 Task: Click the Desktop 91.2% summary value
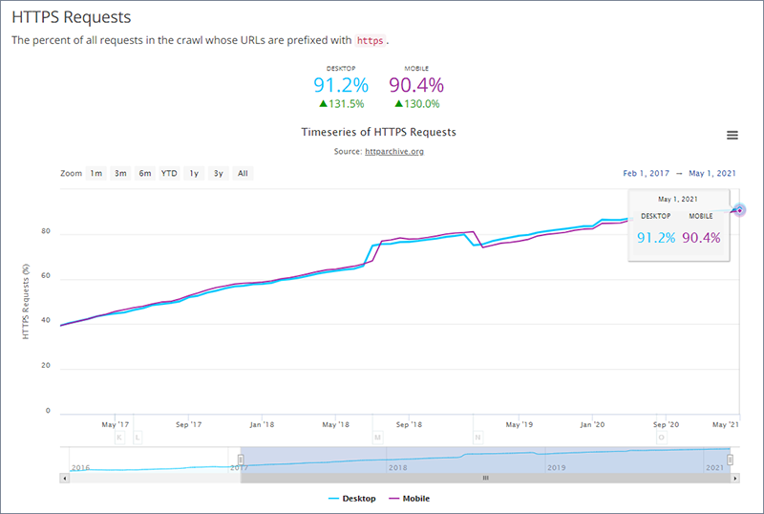341,85
